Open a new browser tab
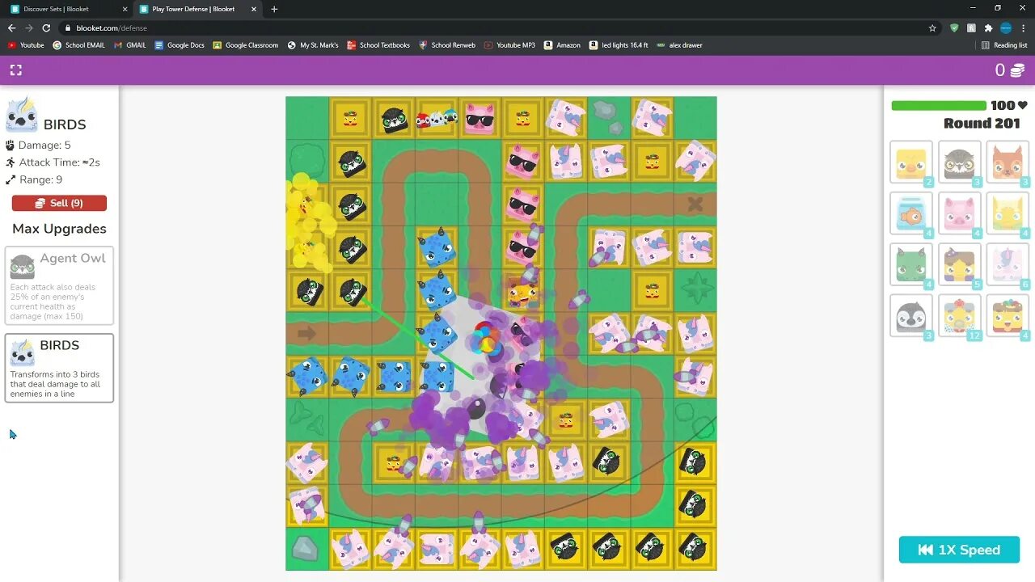1035x582 pixels. (274, 9)
